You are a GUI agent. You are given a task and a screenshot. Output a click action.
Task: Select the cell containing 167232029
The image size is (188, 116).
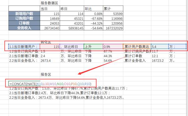[x=113, y=28]
